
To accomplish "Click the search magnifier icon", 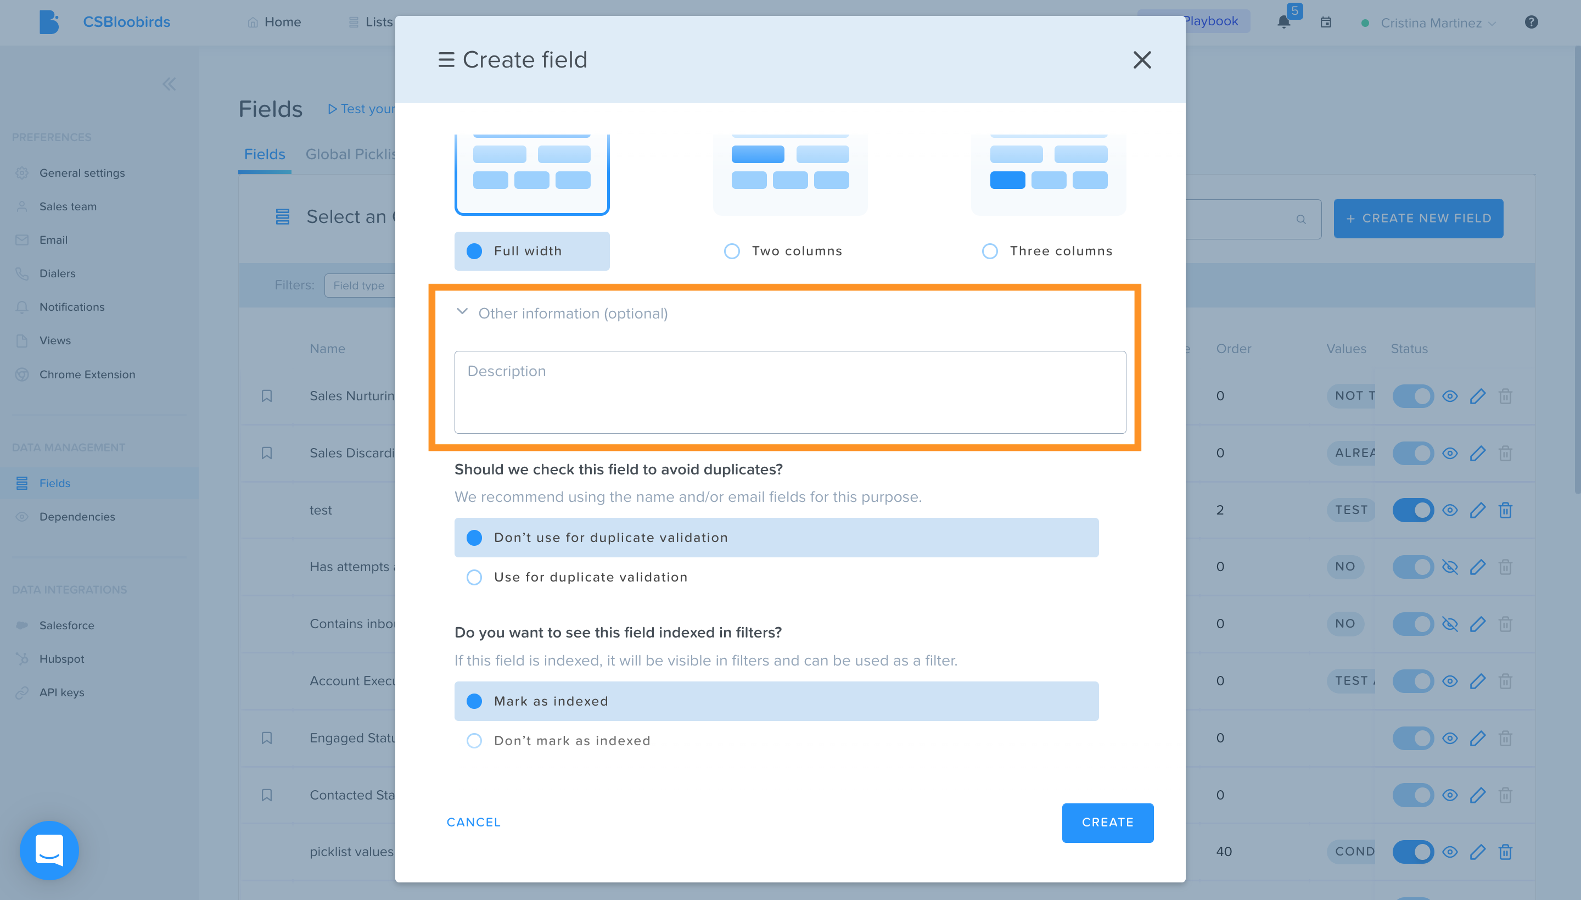I will (x=1300, y=220).
